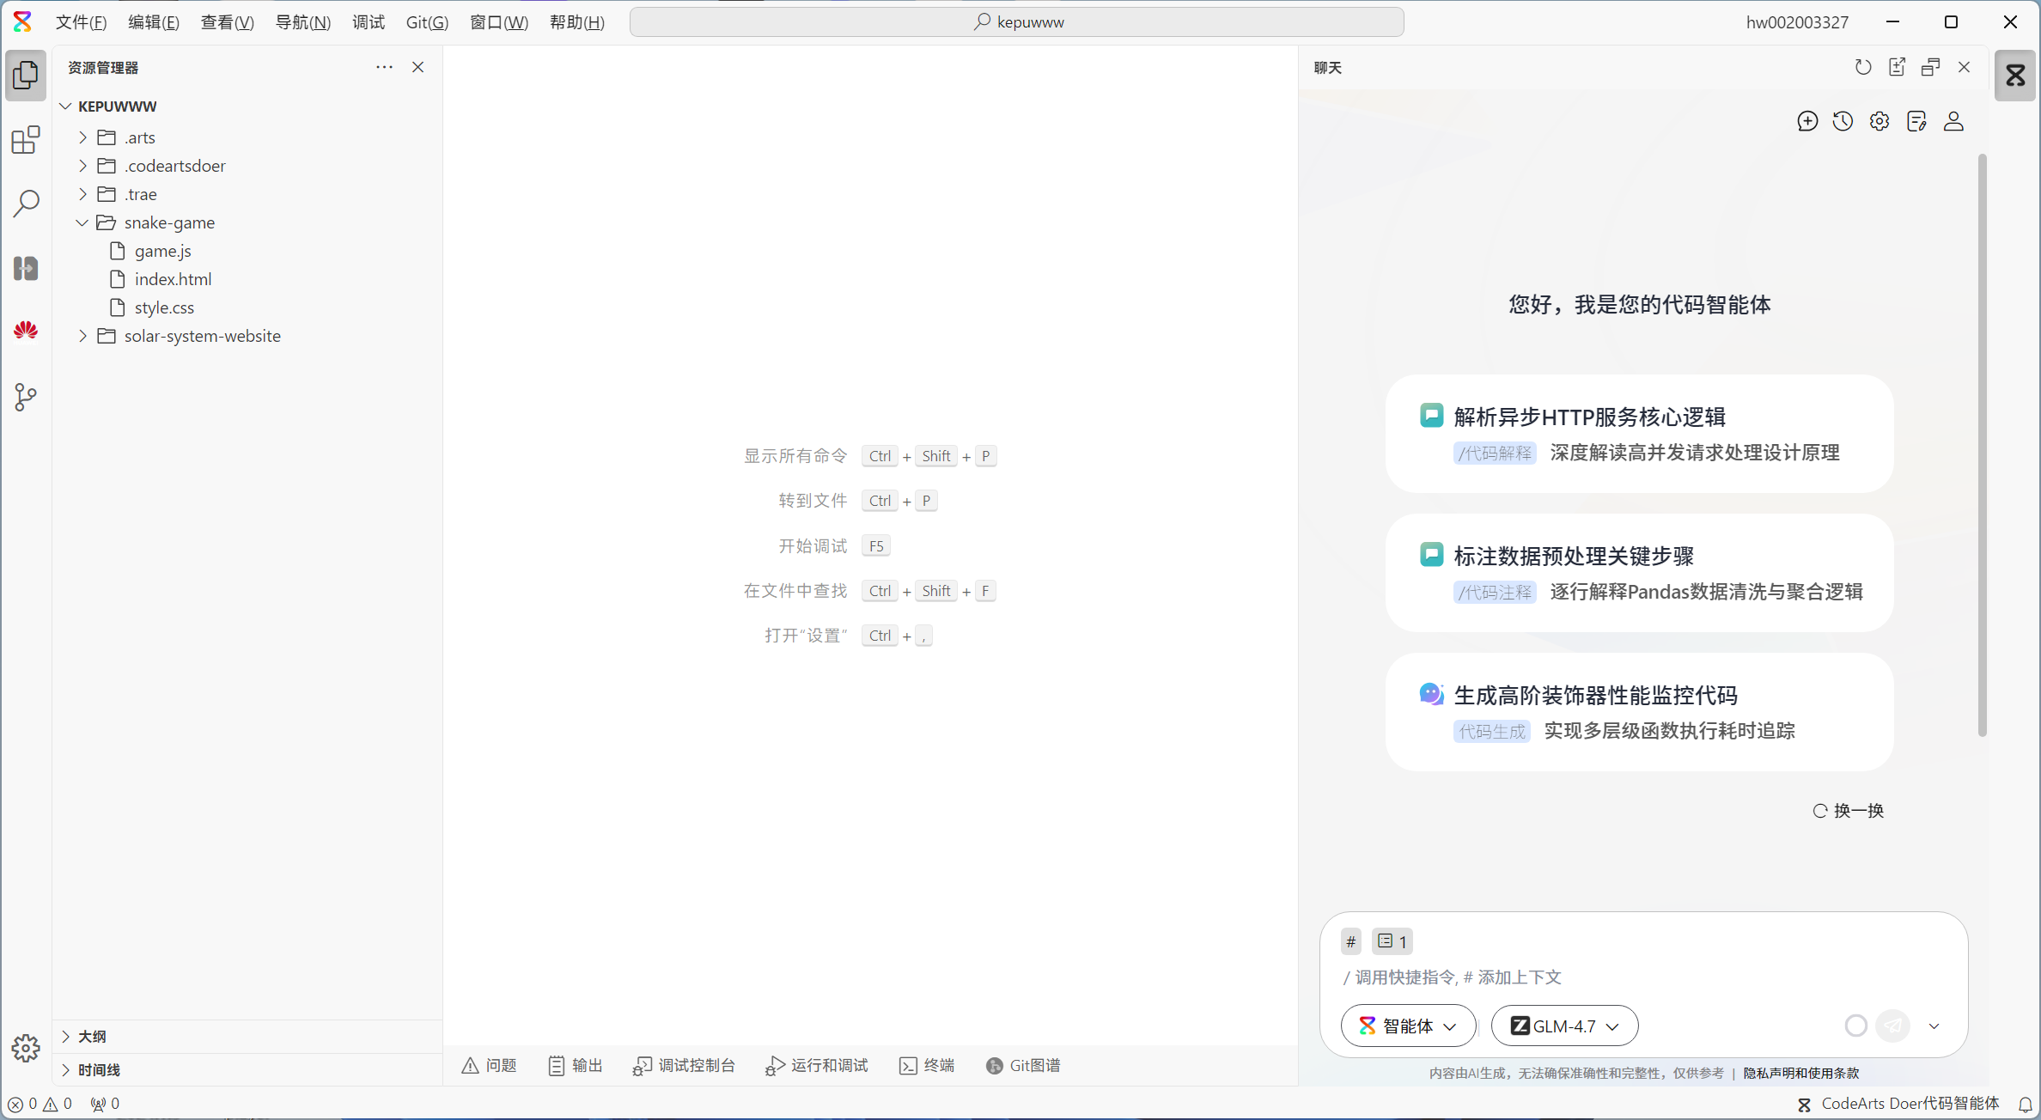Open the Git(G) menu
The height and width of the screenshot is (1120, 2041).
[x=427, y=22]
